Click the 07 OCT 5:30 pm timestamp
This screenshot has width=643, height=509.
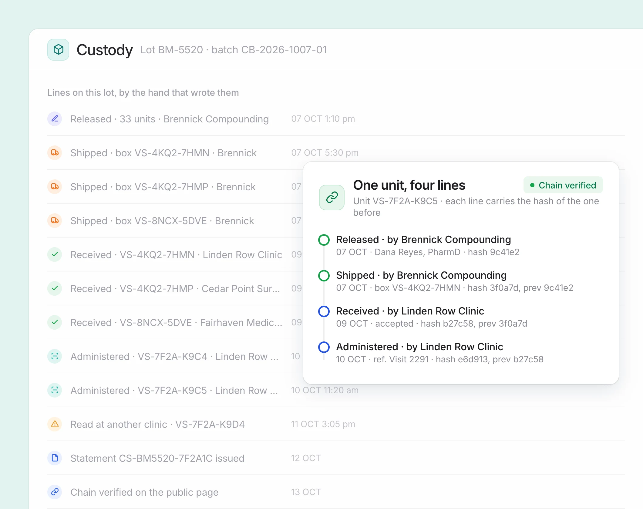tap(325, 153)
